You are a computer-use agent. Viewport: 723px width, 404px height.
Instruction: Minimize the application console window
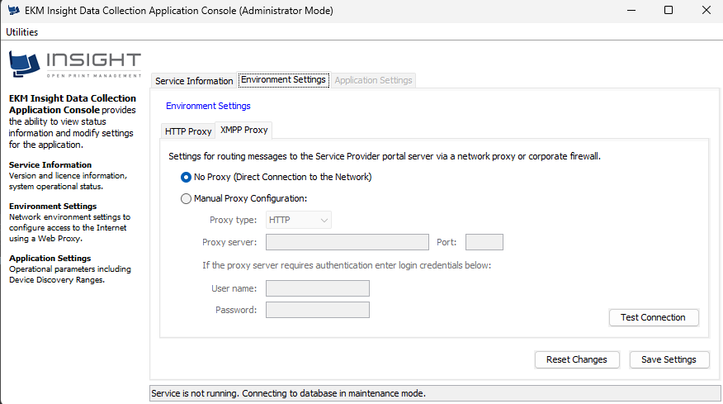[631, 10]
